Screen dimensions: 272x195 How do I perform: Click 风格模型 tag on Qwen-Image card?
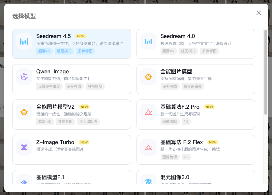(x=95, y=86)
